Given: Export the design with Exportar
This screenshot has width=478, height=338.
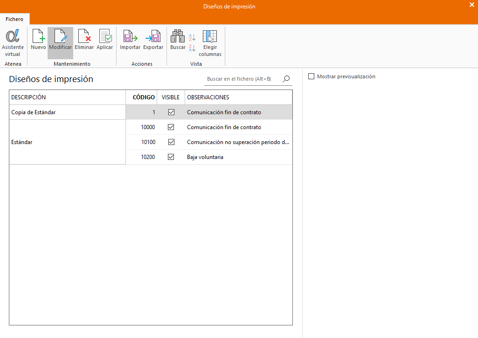Looking at the screenshot, I should (153, 40).
